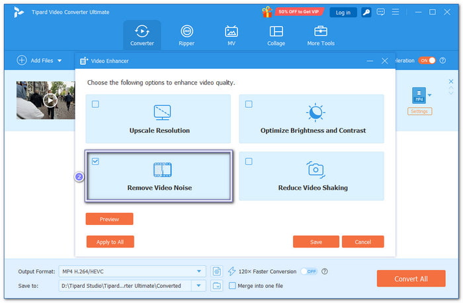The width and height of the screenshot is (463, 303).
Task: Turn off the acceleration ON switch
Action: point(427,60)
